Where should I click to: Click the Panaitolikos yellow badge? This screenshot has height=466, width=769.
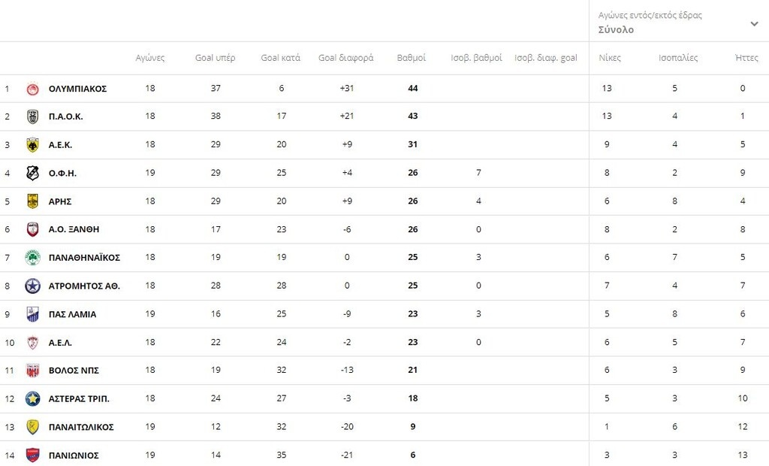pyautogui.click(x=32, y=427)
